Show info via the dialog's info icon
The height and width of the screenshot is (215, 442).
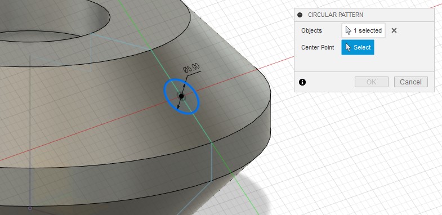pos(302,82)
